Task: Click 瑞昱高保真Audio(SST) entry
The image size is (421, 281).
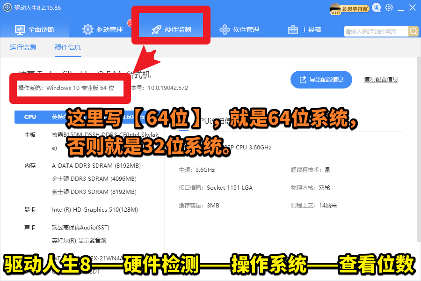Action: [80, 228]
